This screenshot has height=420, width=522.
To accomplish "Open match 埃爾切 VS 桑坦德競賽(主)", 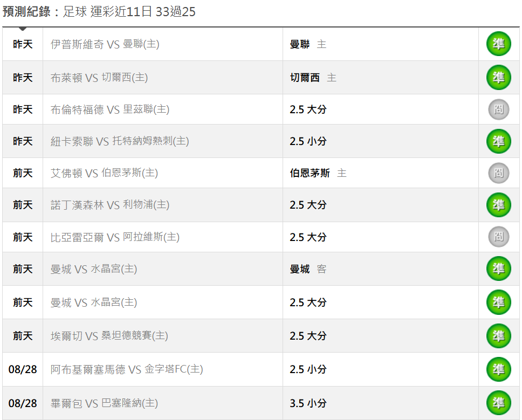I will tap(109, 336).
